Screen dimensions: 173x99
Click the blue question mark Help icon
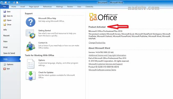click(31, 22)
